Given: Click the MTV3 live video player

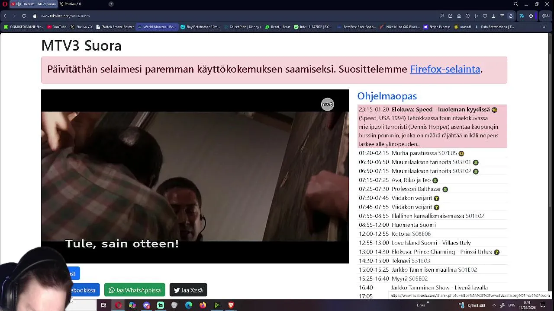Looking at the screenshot, I should 195,176.
